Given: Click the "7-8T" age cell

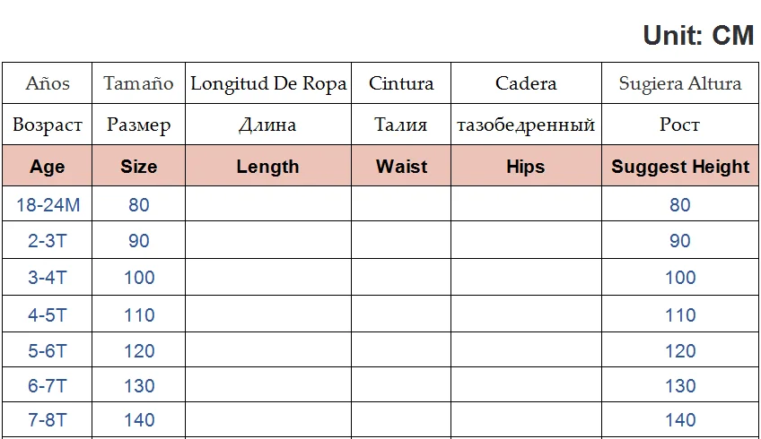Looking at the screenshot, I should click(x=48, y=419).
